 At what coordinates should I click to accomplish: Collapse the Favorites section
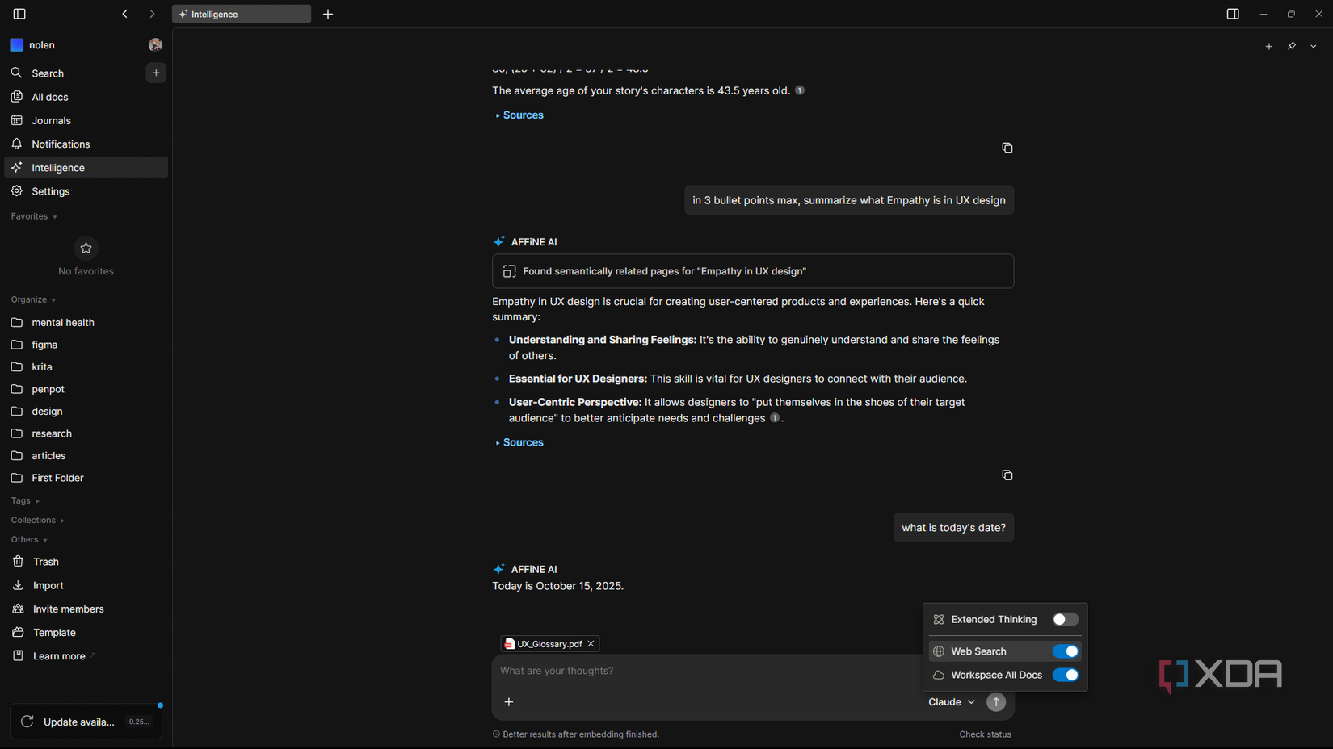pyautogui.click(x=34, y=216)
